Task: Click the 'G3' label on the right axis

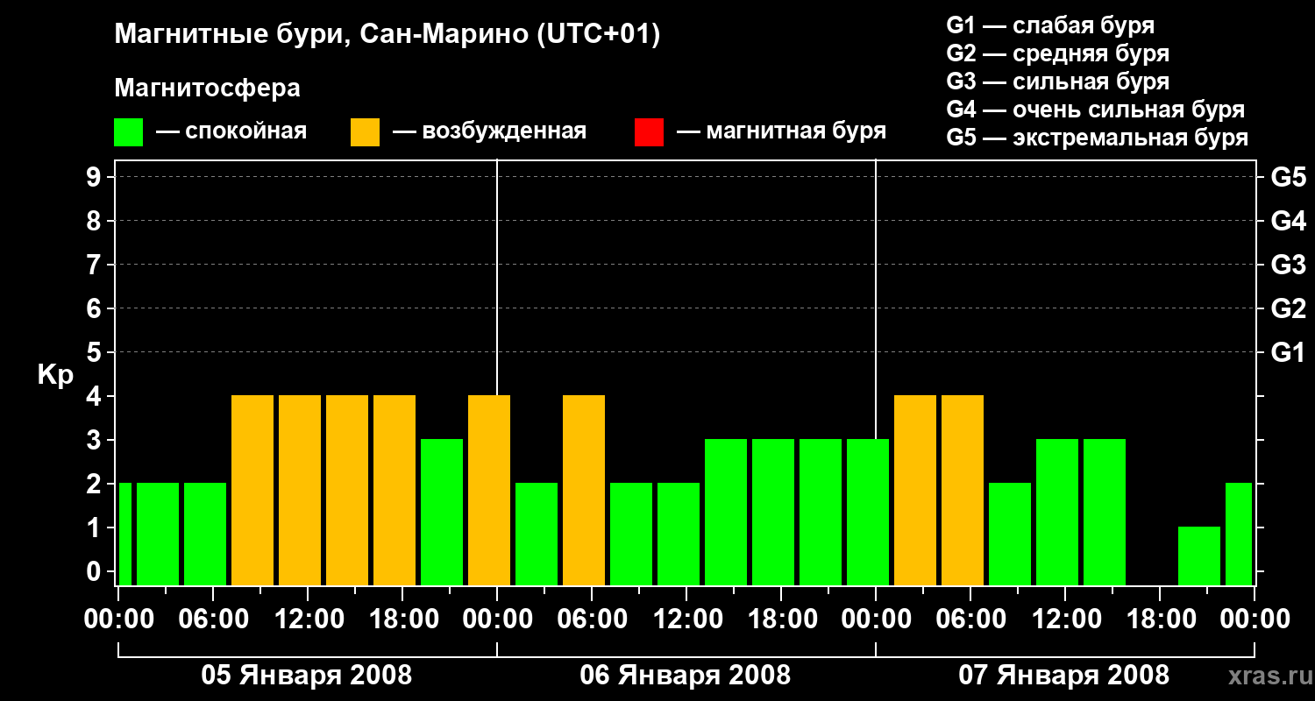Action: pyautogui.click(x=1288, y=265)
